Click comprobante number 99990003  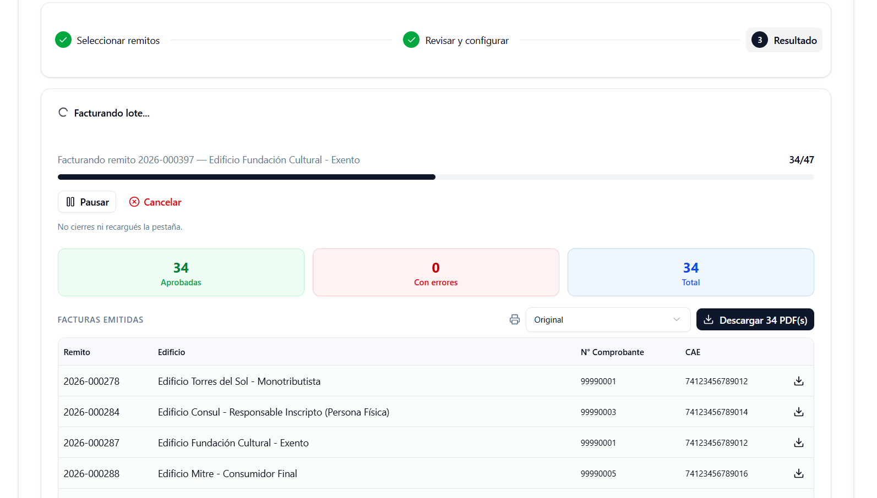click(598, 412)
